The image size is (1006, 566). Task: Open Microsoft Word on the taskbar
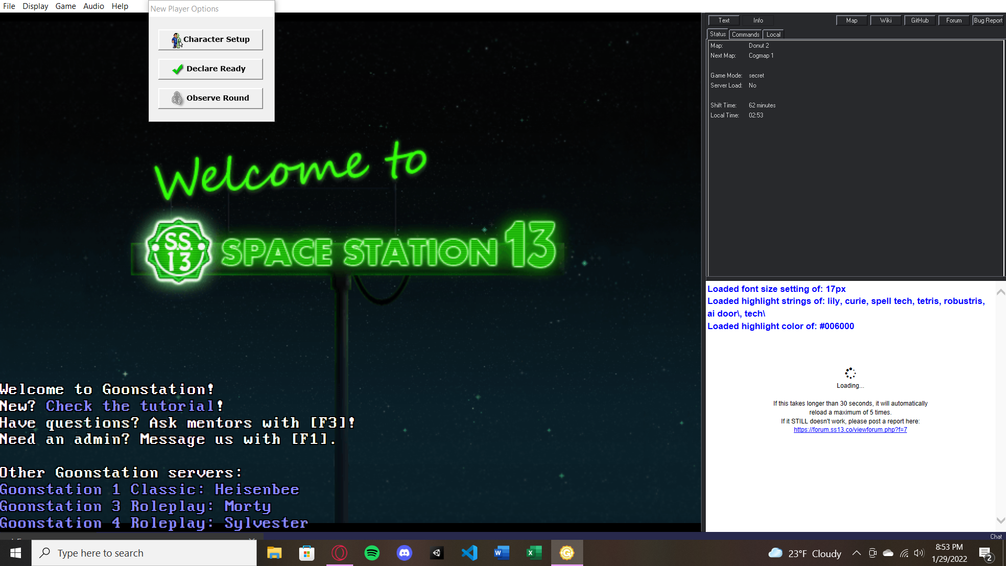[501, 552]
